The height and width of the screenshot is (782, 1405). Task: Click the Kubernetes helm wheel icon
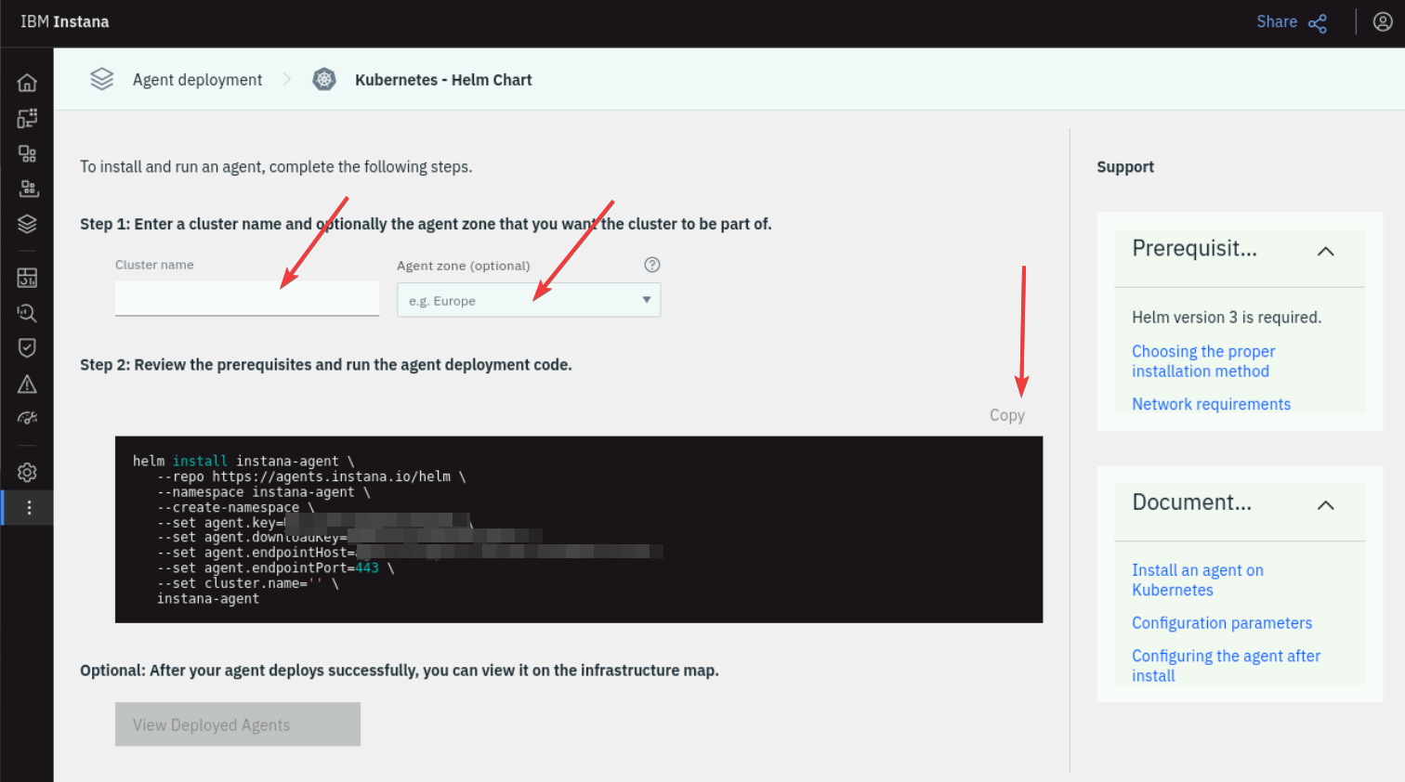pos(323,80)
